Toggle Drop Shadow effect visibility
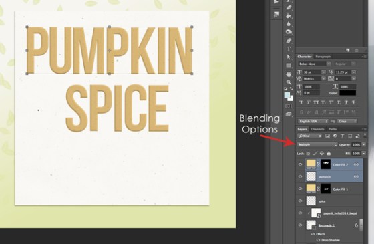 (x=318, y=240)
